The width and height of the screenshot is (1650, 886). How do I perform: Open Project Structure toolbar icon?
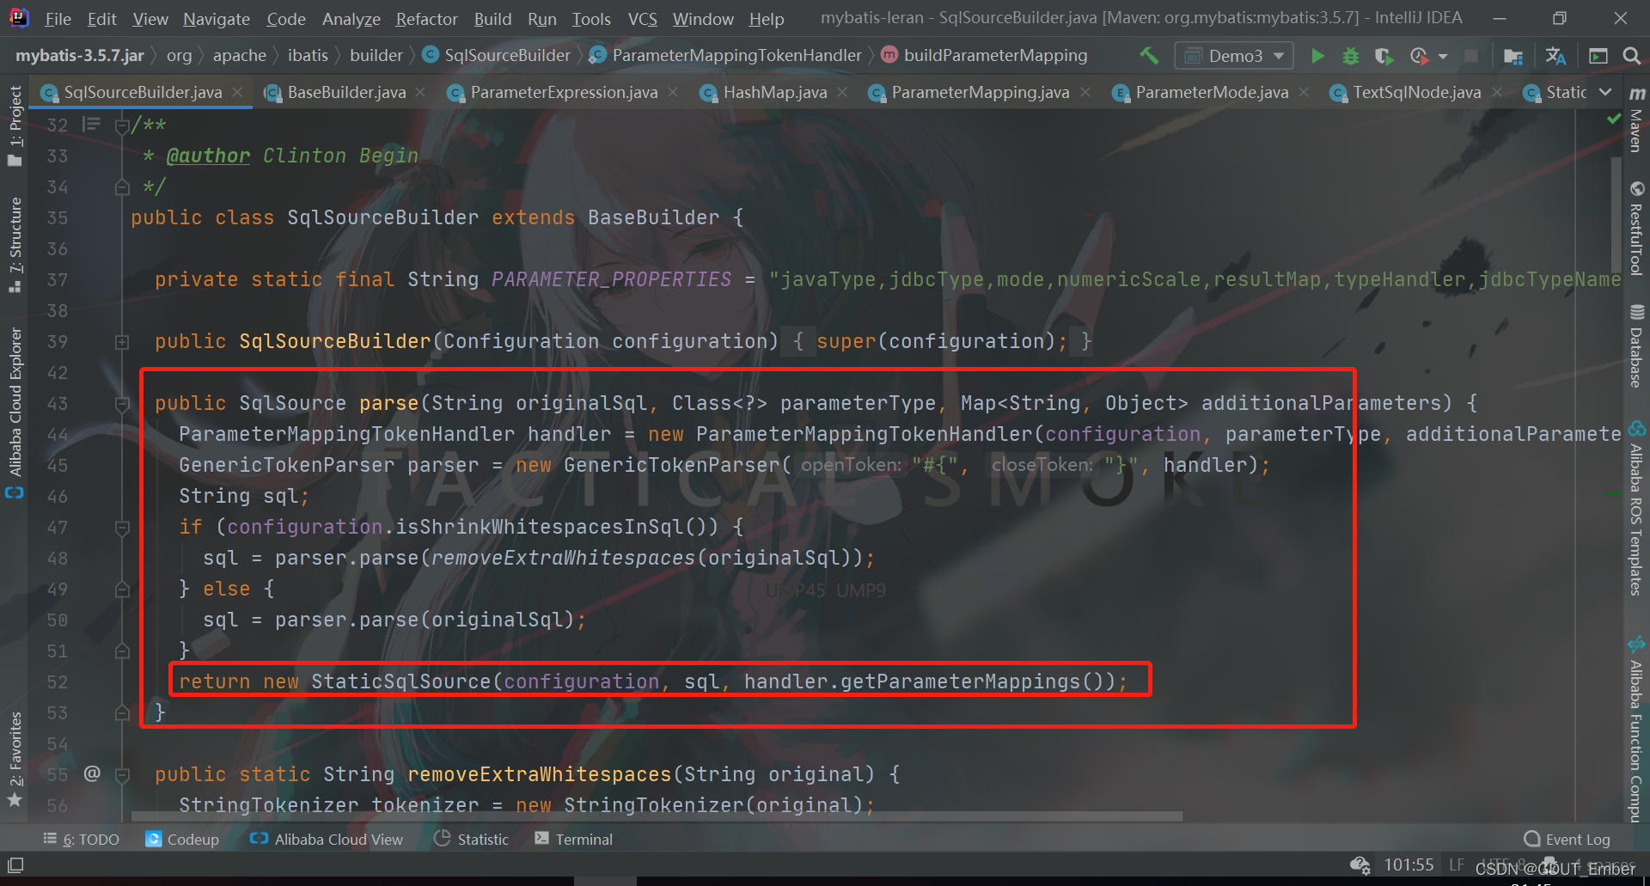click(1513, 56)
